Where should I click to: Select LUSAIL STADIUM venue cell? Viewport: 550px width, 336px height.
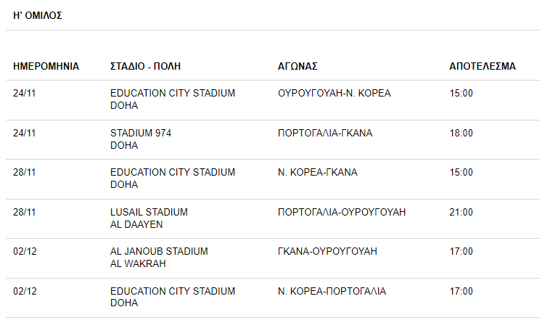(149, 218)
